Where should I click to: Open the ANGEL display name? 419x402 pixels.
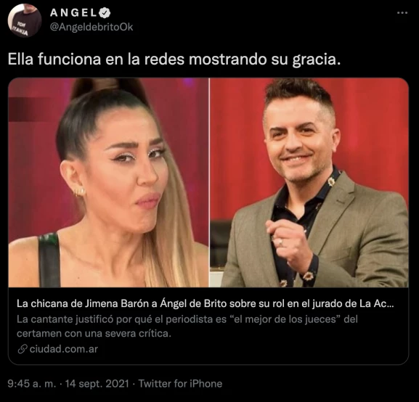(x=73, y=13)
